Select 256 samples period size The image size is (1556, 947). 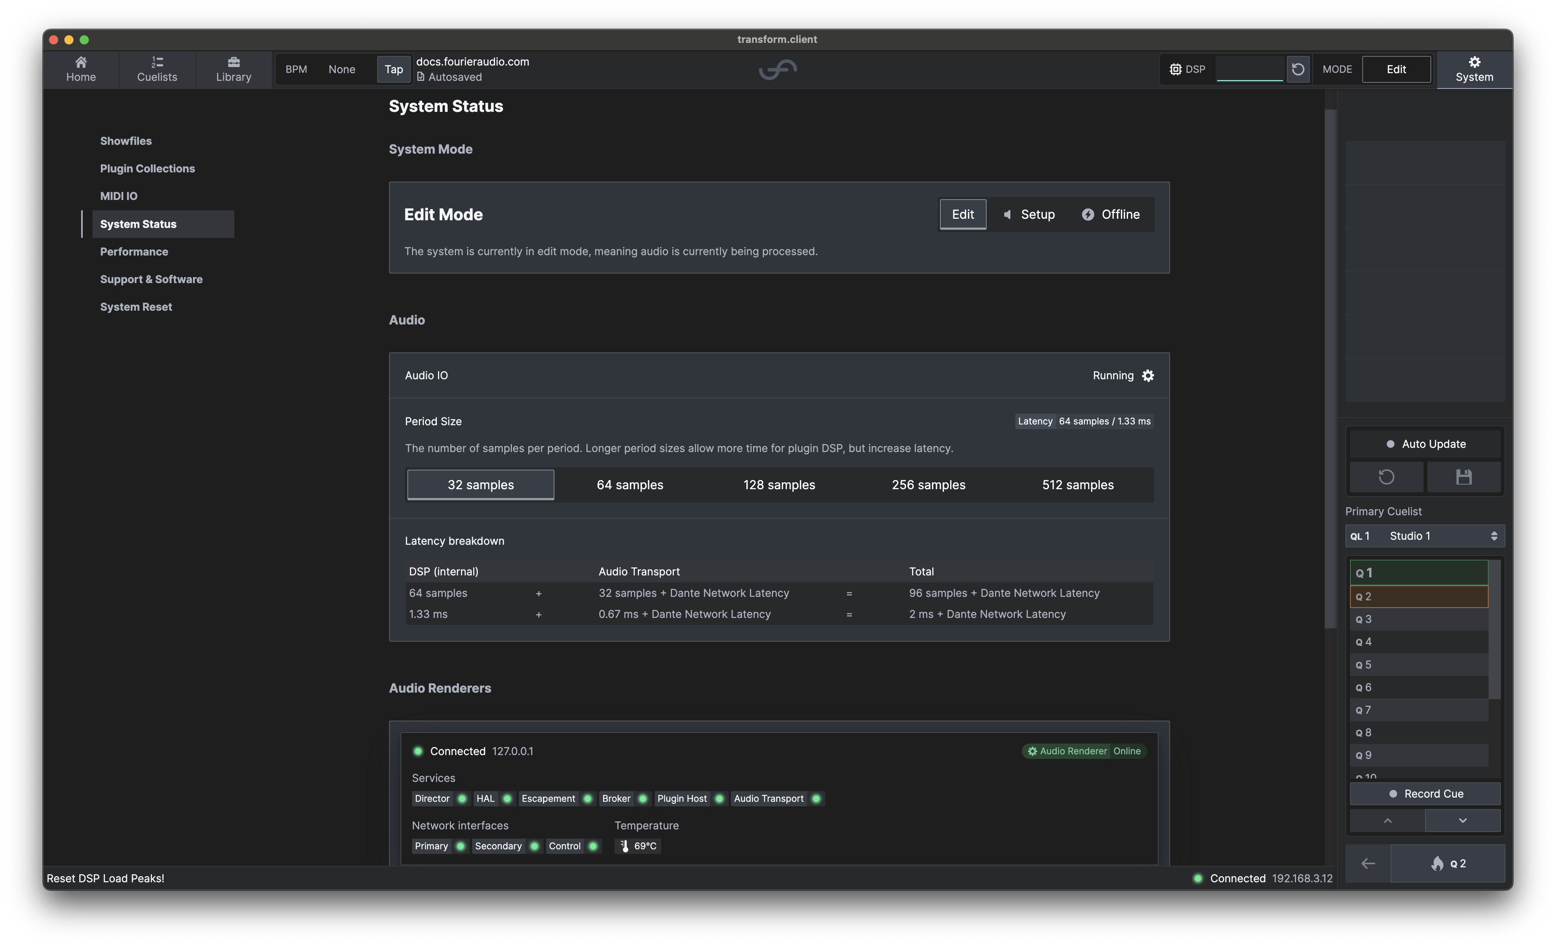[928, 485]
